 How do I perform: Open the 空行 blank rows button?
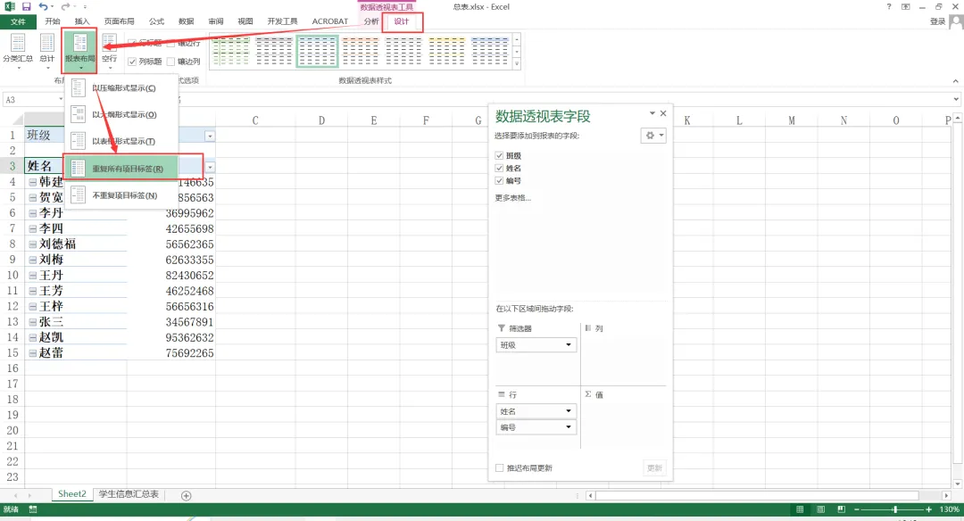(x=110, y=51)
